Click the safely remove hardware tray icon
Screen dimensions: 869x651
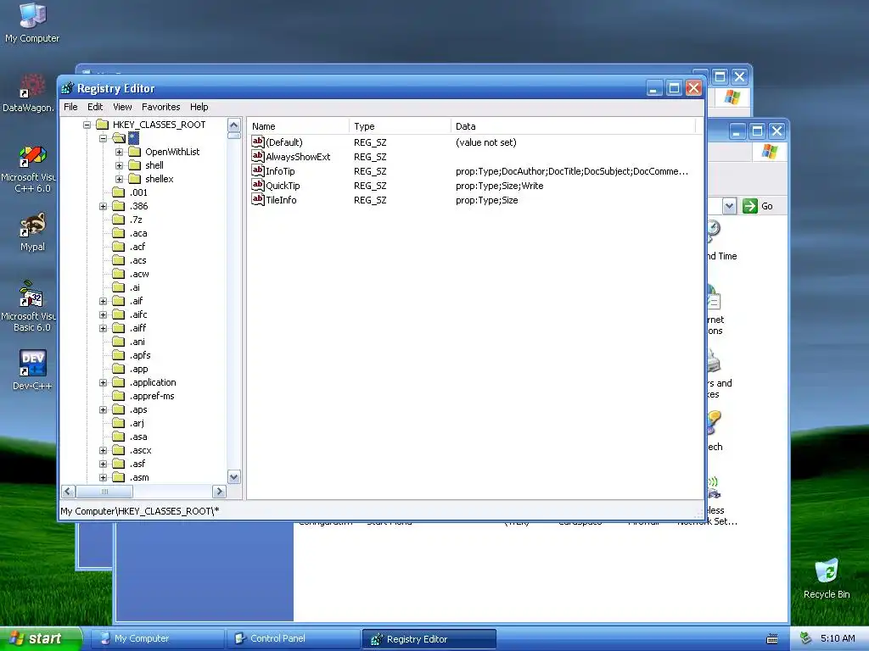(x=806, y=638)
